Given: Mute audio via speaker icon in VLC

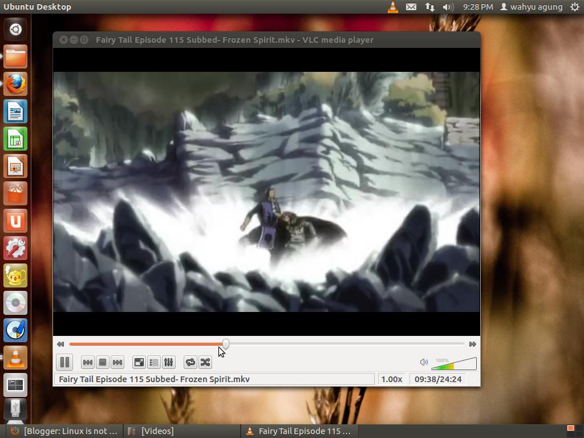Looking at the screenshot, I should coord(424,362).
